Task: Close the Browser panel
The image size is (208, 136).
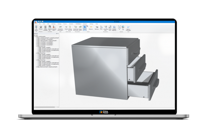Action: click(58, 33)
